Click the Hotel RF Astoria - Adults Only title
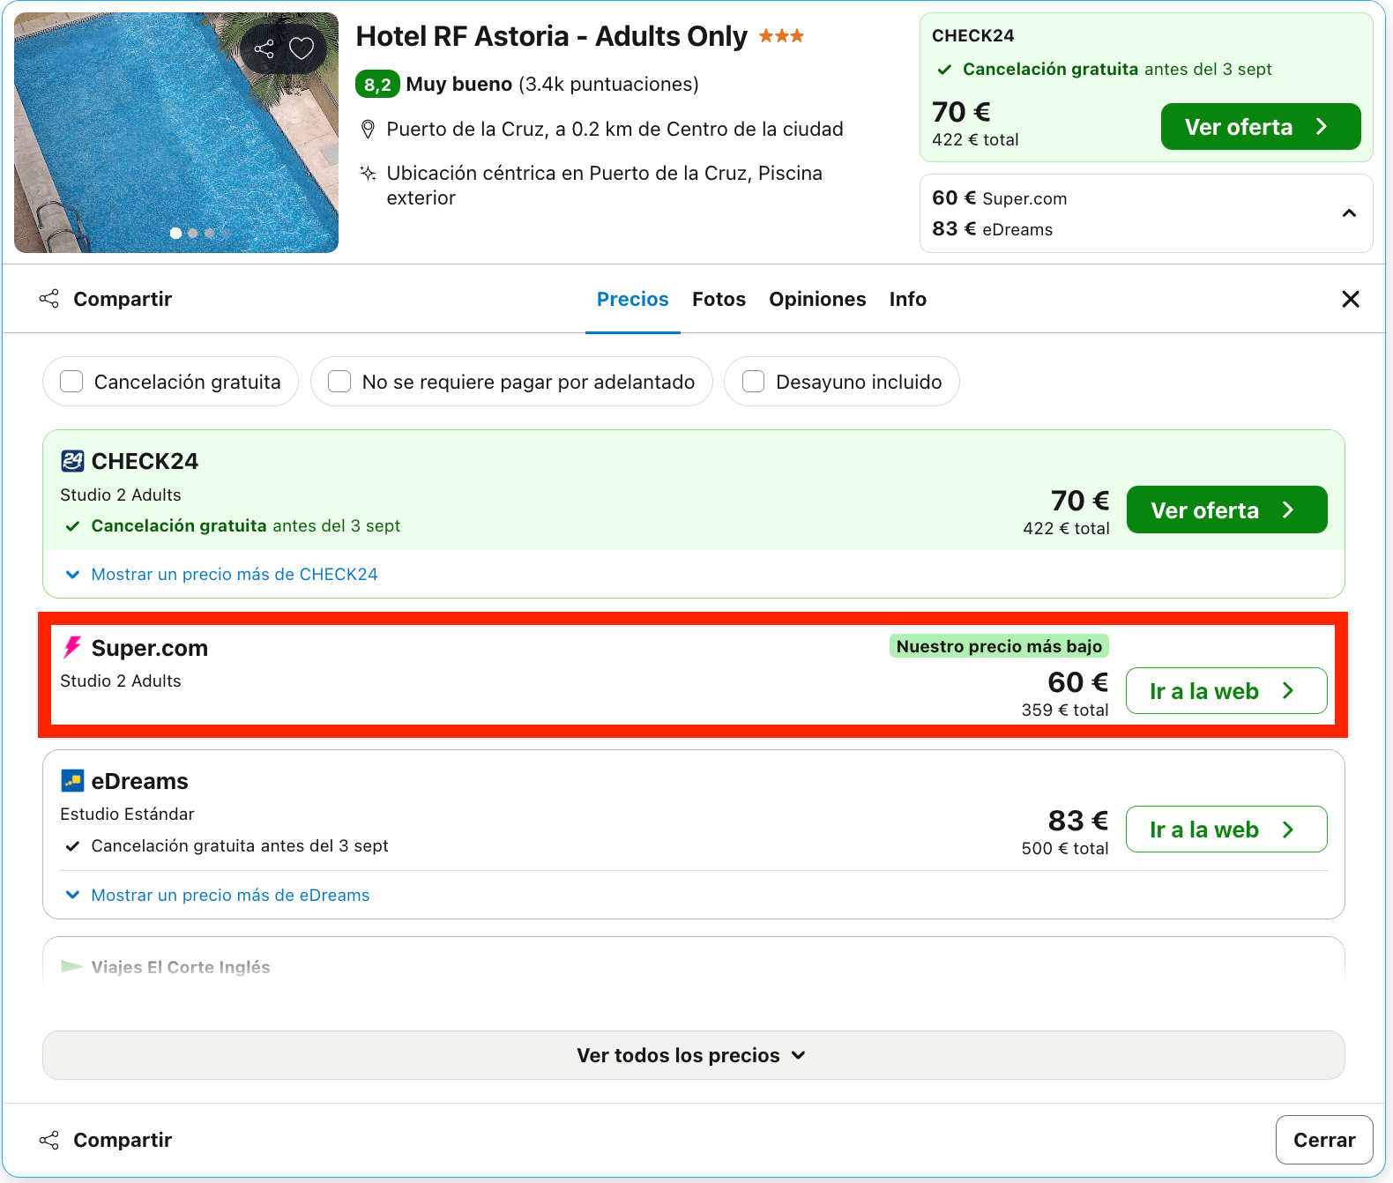The height and width of the screenshot is (1183, 1393). [x=552, y=36]
